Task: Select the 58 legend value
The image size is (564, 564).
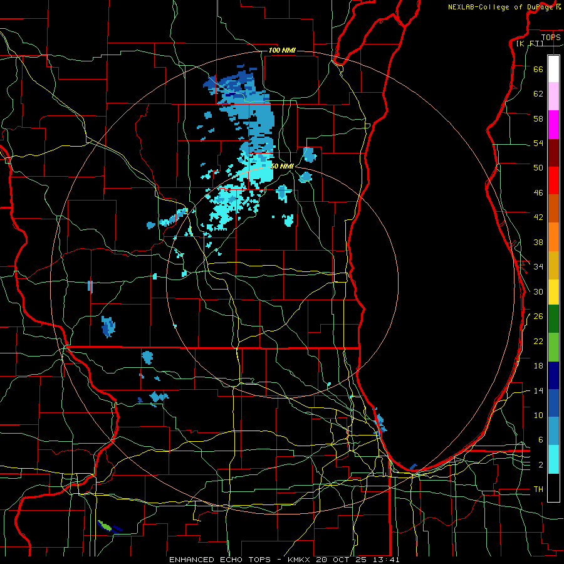Action: click(x=538, y=118)
